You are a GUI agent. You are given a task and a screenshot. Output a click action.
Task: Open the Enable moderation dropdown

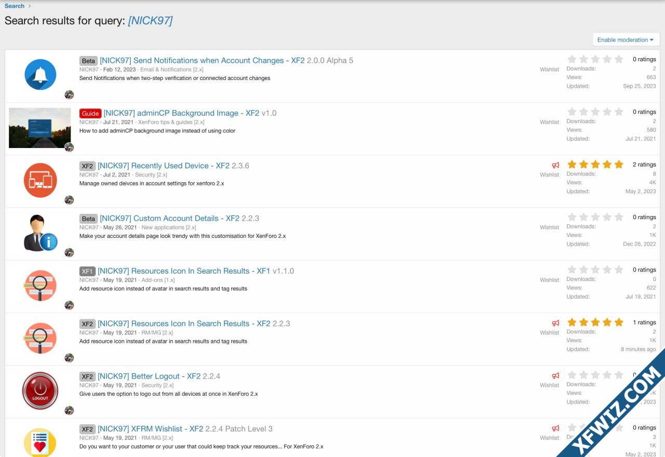626,39
